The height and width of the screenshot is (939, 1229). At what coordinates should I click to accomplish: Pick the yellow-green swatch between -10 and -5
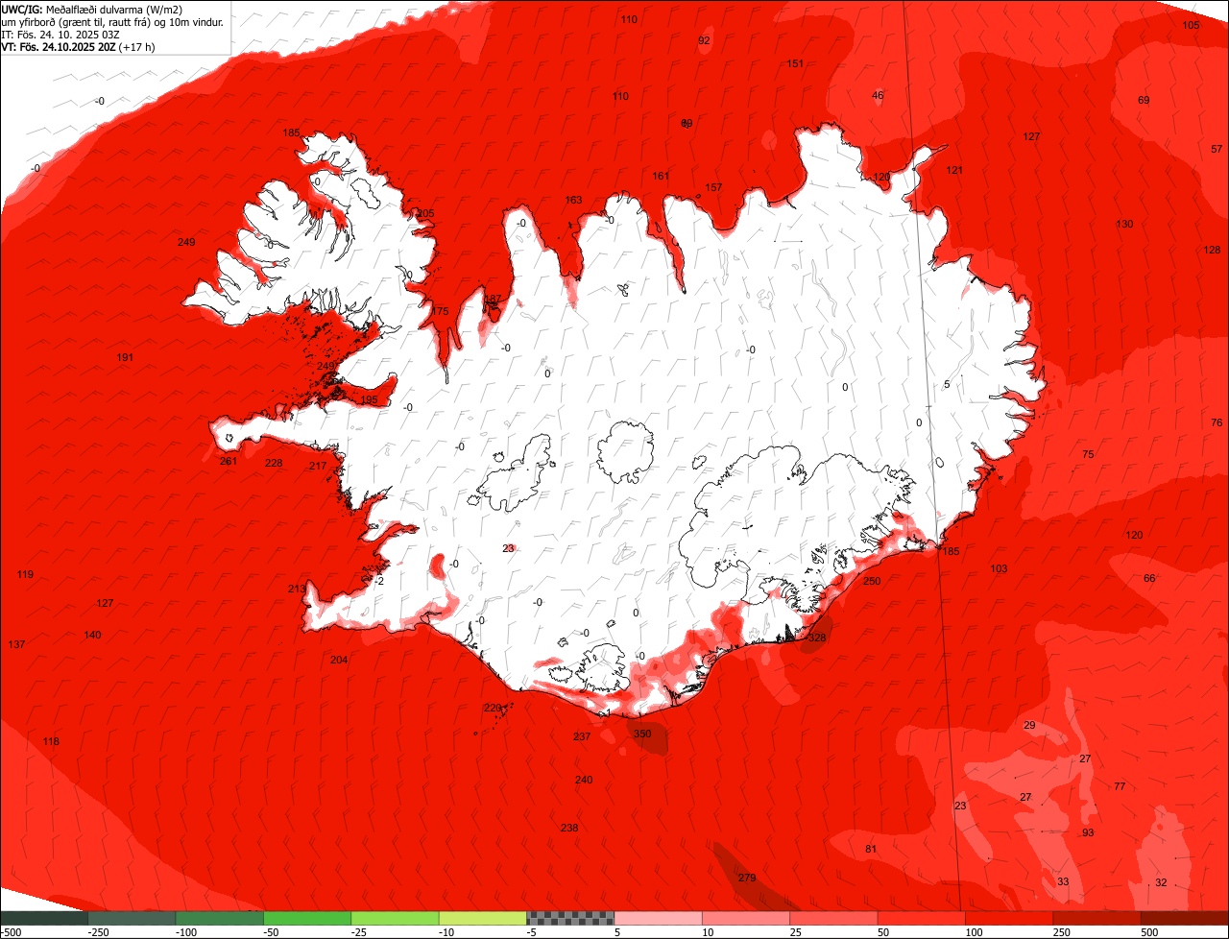[482, 918]
